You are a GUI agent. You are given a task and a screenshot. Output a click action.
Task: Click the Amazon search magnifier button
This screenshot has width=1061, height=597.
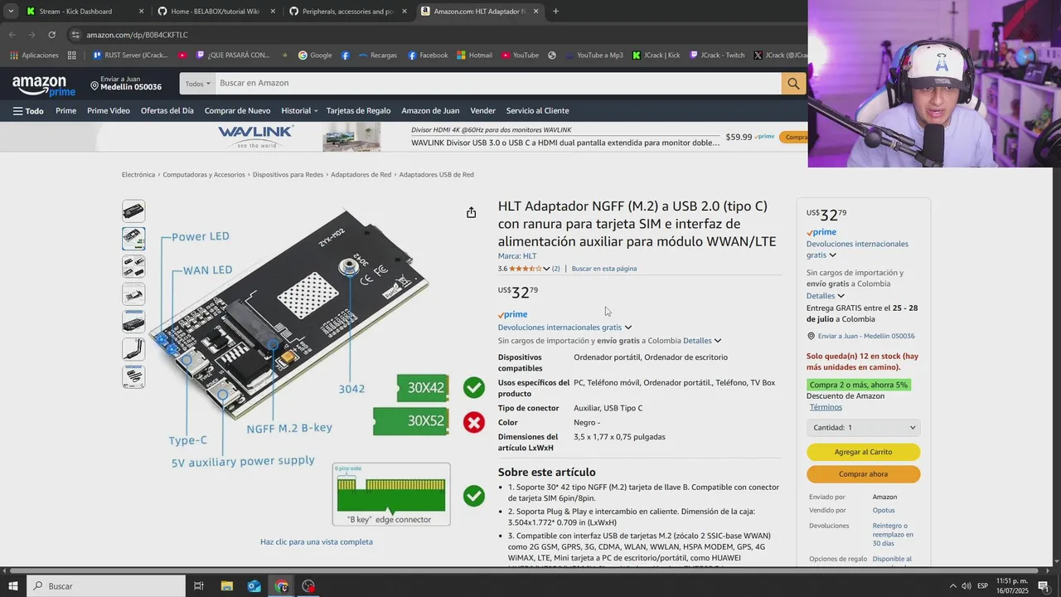[x=793, y=83]
